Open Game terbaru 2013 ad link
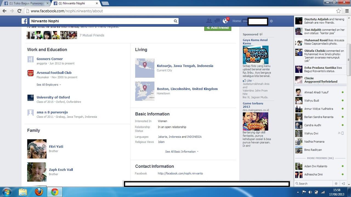This screenshot has width=351, height=197. click(x=253, y=105)
